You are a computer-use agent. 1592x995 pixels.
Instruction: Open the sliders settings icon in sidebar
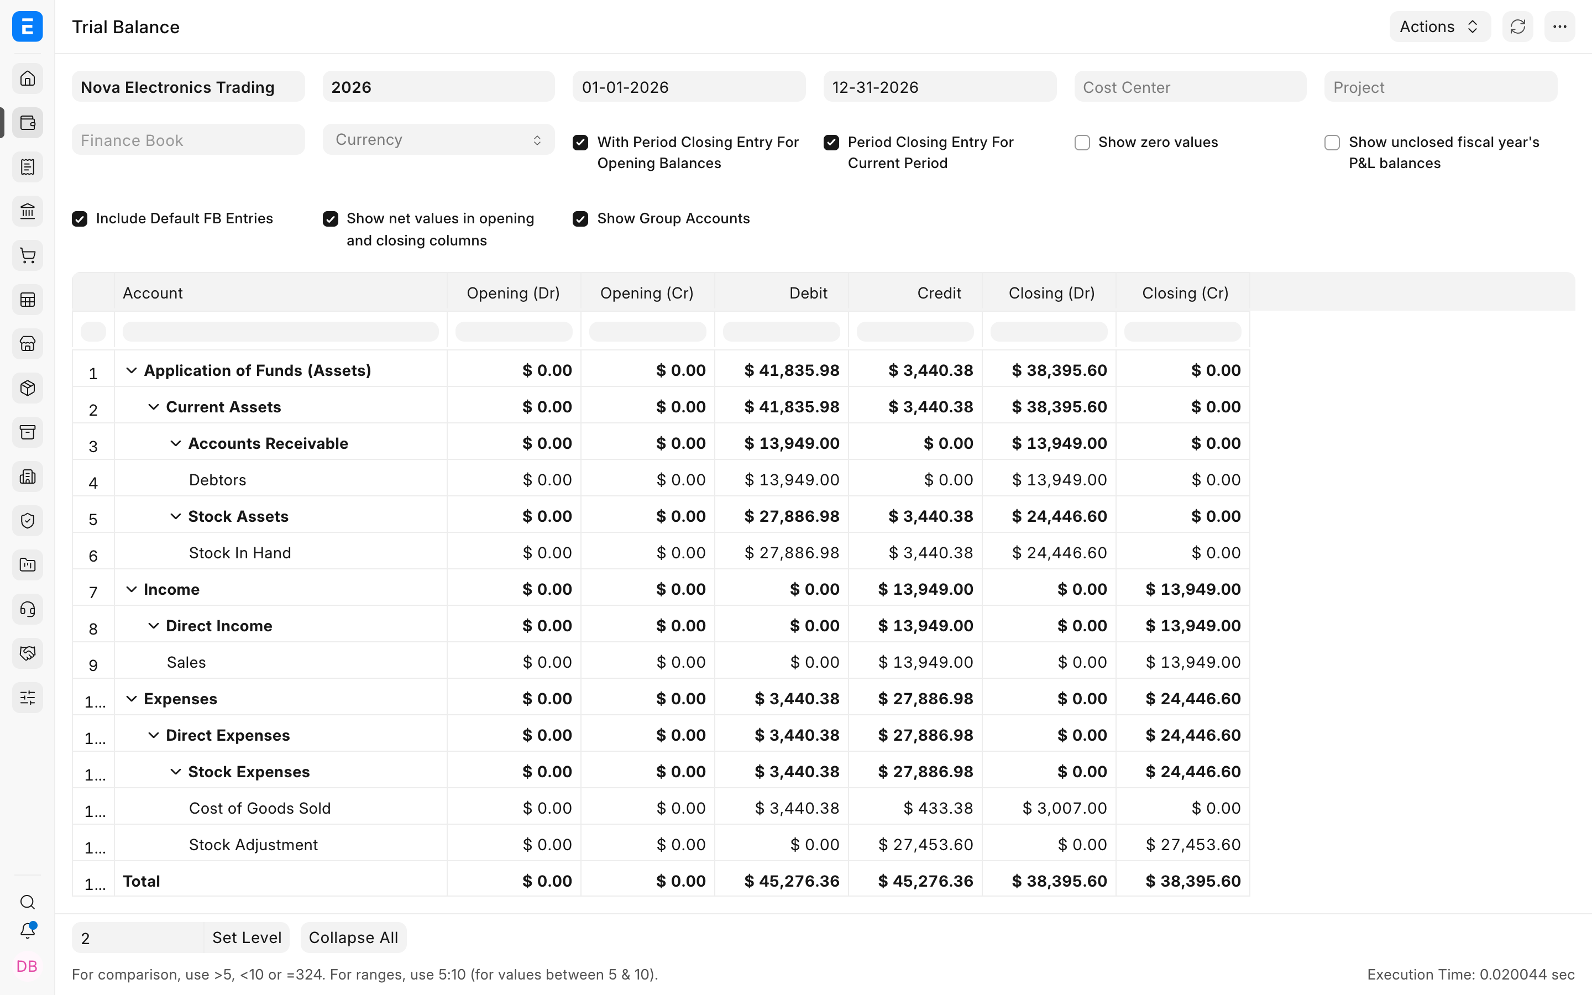click(x=28, y=698)
